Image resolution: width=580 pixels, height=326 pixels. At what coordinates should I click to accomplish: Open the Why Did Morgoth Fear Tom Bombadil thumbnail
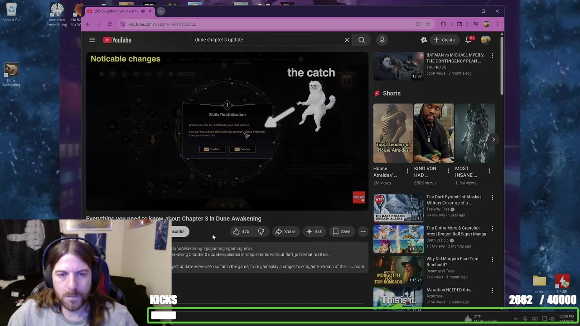(x=398, y=270)
